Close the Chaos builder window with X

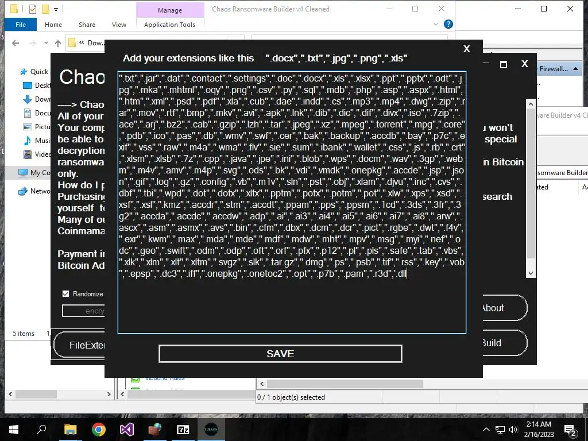[x=525, y=64]
